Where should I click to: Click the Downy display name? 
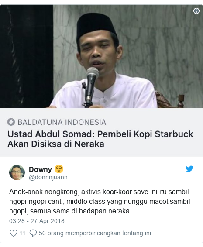(x=40, y=169)
